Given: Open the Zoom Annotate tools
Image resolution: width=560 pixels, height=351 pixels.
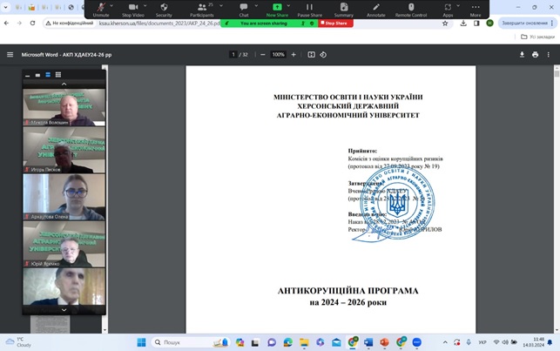Looking at the screenshot, I should [375, 10].
